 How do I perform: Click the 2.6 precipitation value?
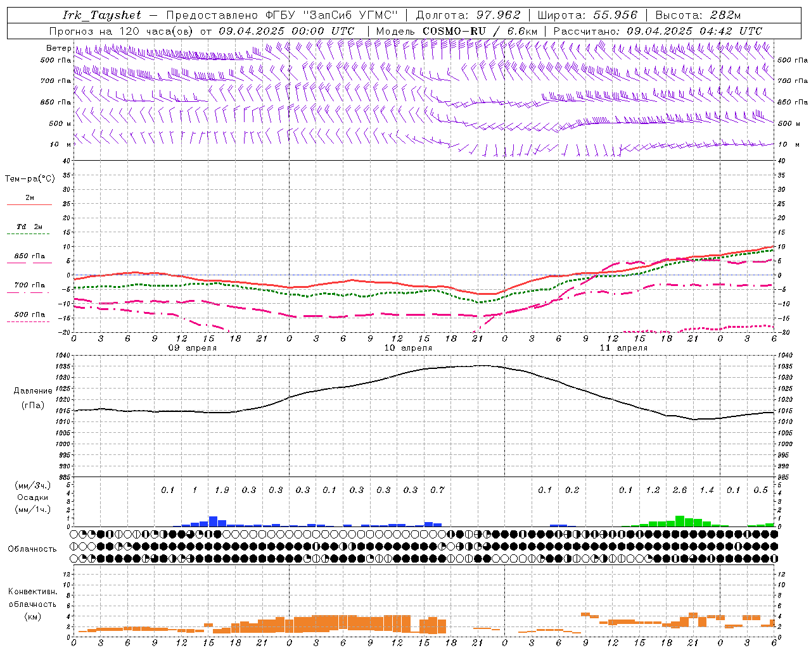[680, 490]
